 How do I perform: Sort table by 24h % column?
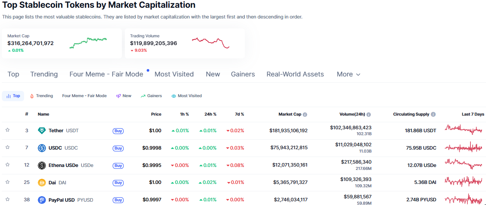210,114
